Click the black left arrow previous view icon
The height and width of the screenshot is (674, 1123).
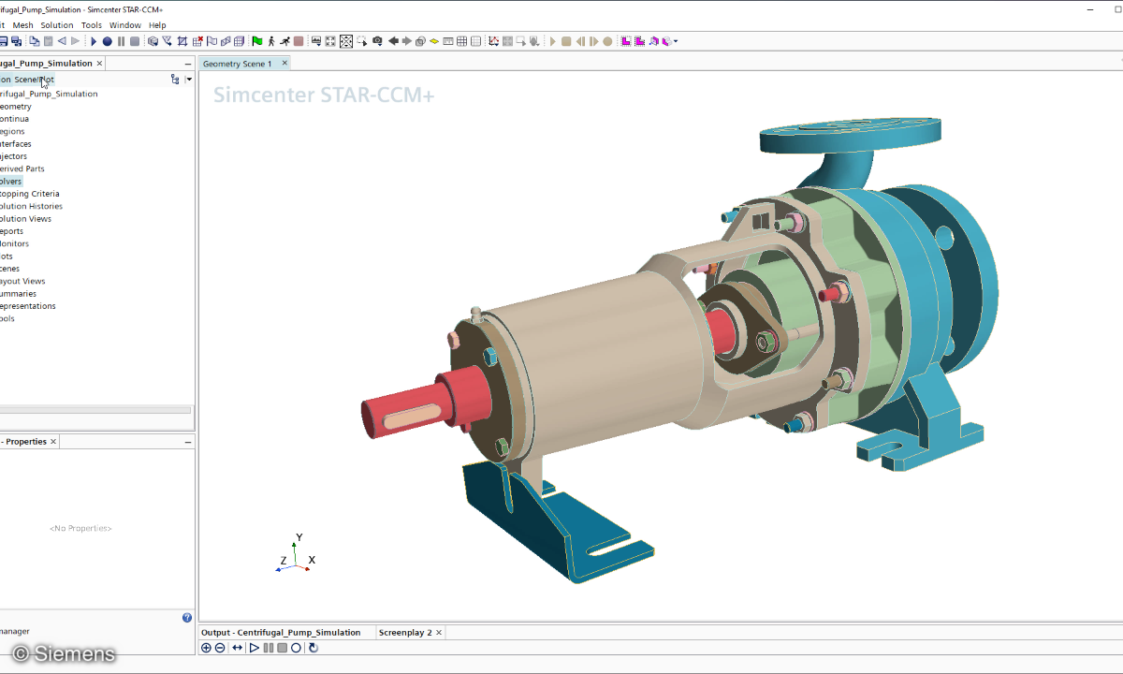393,41
